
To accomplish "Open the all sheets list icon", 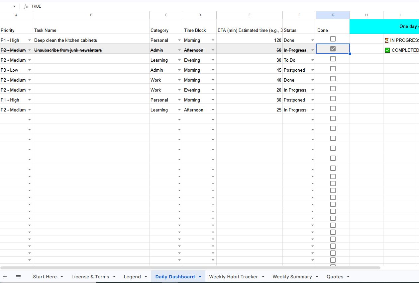I will pos(18,276).
